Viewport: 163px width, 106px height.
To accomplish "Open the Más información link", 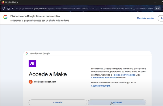I will click(x=146, y=18).
